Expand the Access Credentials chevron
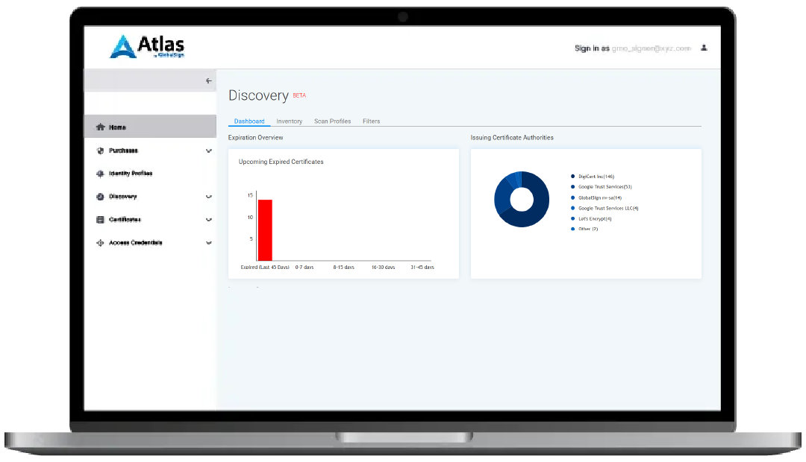 point(209,242)
